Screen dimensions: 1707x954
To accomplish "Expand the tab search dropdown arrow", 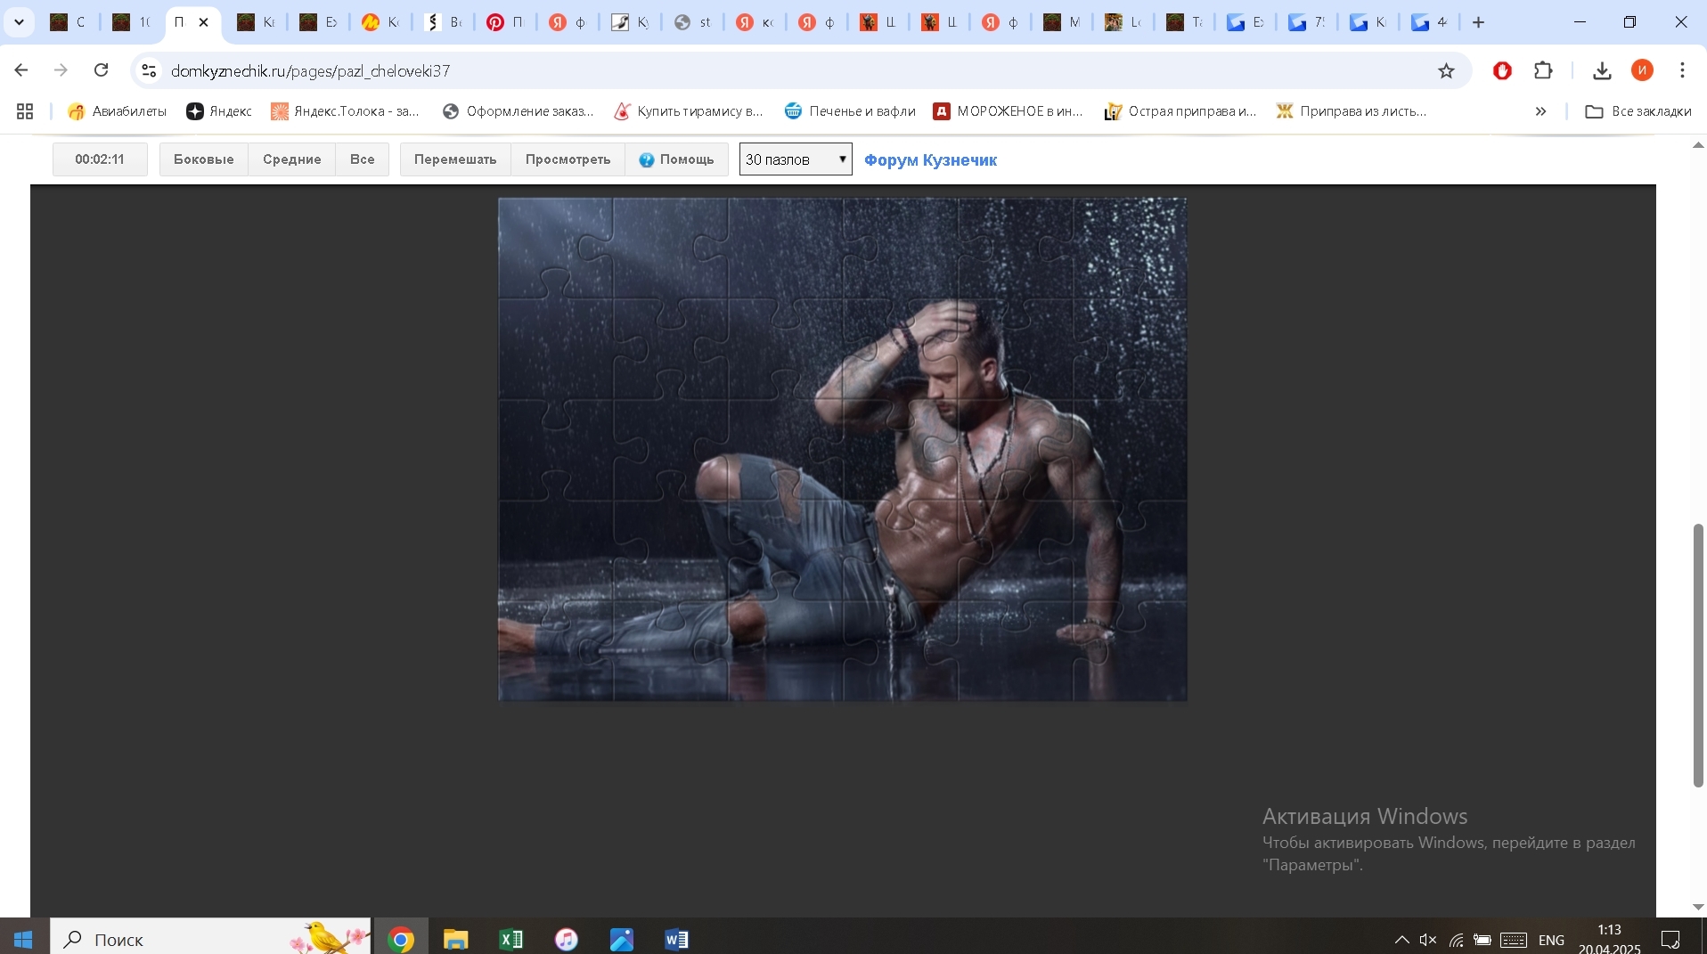I will tap(19, 22).
